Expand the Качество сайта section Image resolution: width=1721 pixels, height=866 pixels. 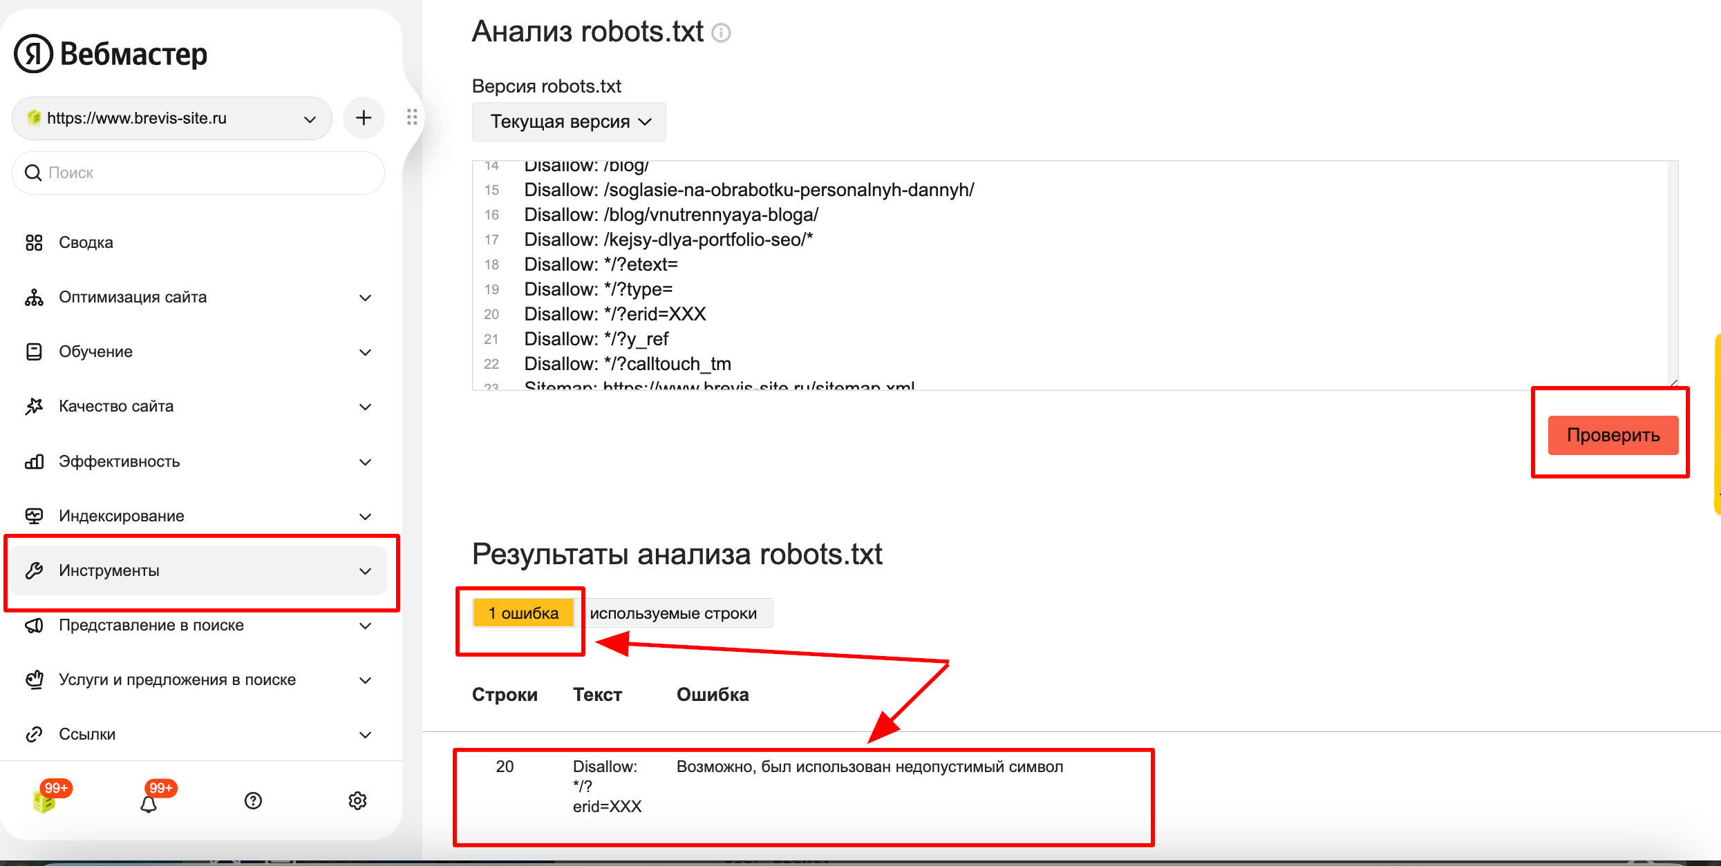pos(199,406)
